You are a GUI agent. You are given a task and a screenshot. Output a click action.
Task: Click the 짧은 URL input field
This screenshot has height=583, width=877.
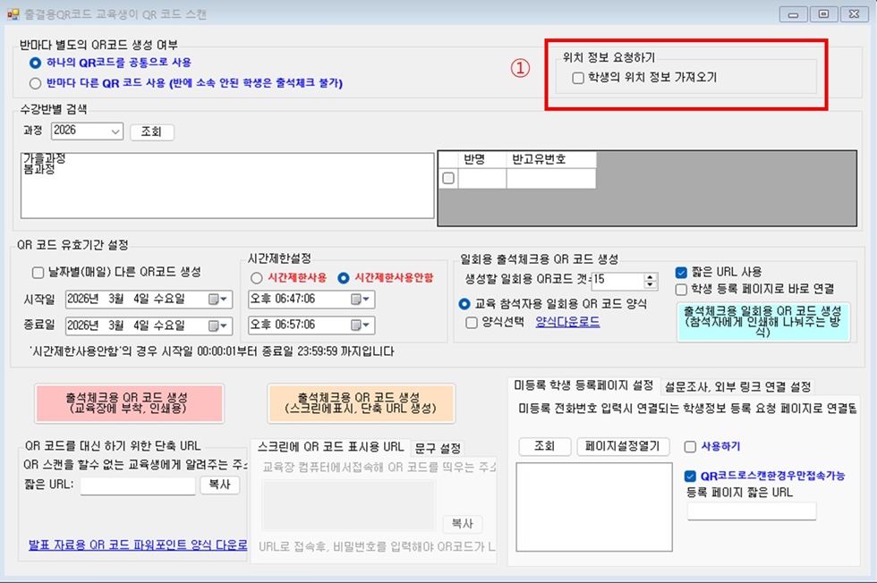click(137, 486)
